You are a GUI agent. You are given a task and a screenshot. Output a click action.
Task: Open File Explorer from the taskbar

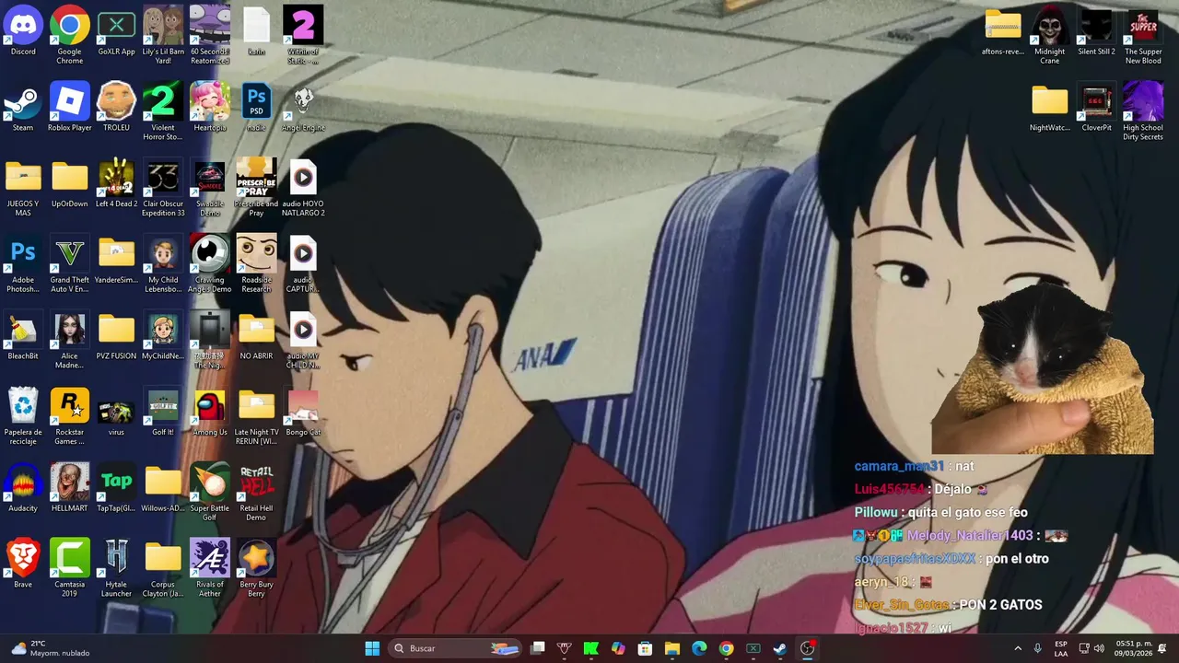(x=672, y=648)
